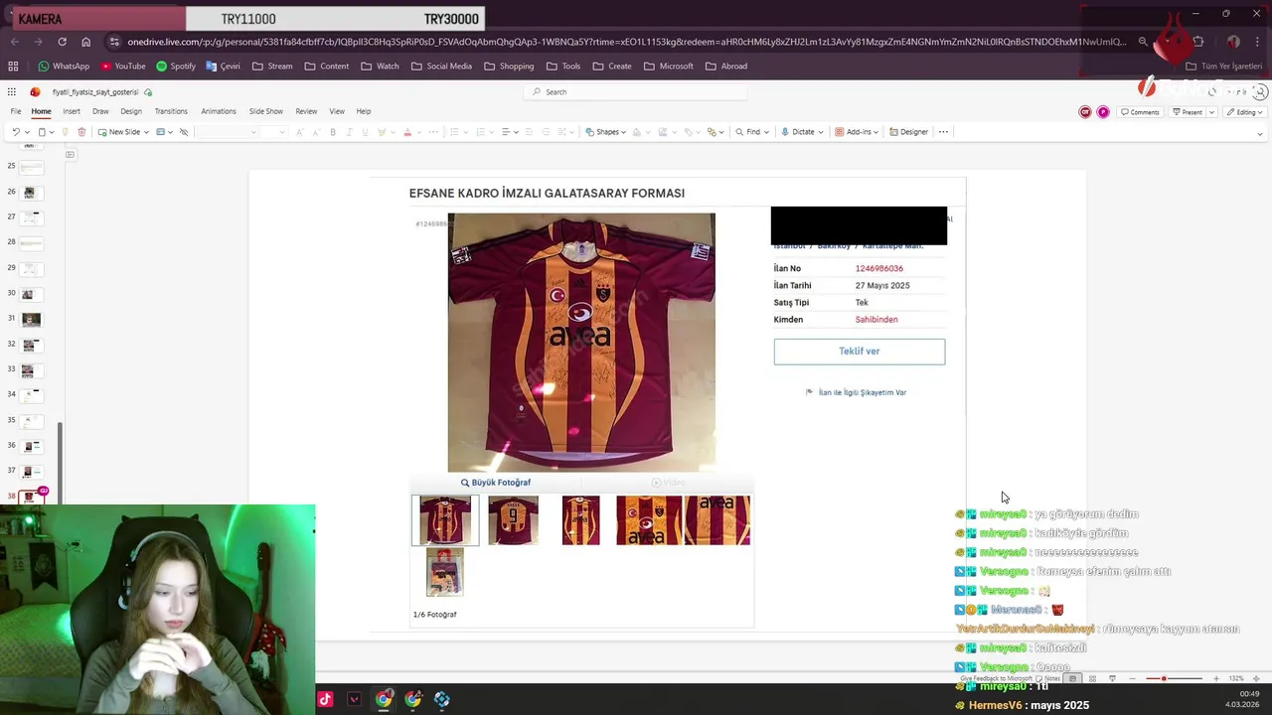Click the font color icon
Image resolution: width=1272 pixels, height=715 pixels.
(407, 132)
